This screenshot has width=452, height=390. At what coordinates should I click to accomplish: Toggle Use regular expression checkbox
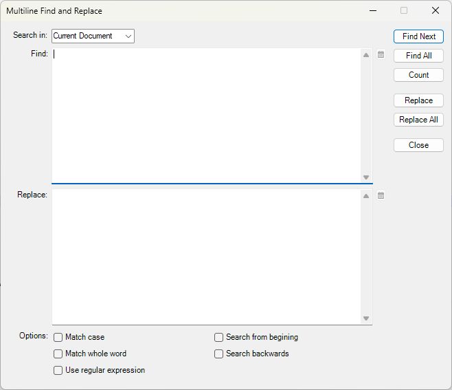tap(58, 370)
